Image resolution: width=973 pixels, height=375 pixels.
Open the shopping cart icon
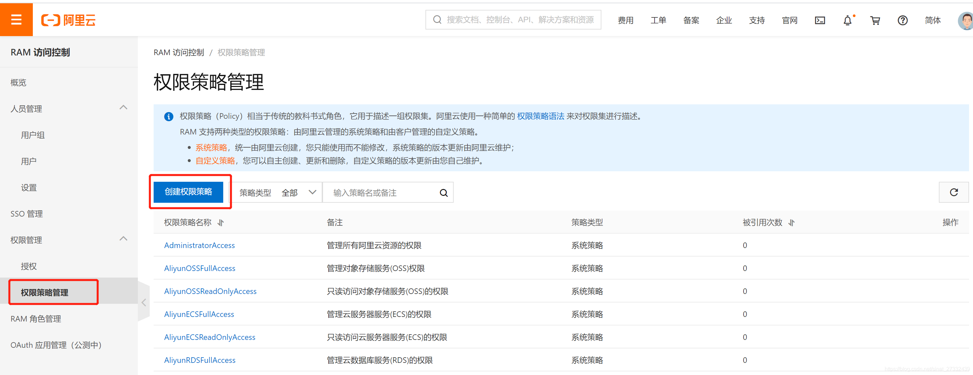tap(875, 20)
